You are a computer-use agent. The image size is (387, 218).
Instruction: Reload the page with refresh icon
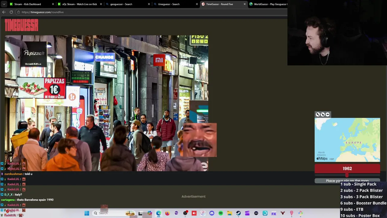click(x=11, y=12)
